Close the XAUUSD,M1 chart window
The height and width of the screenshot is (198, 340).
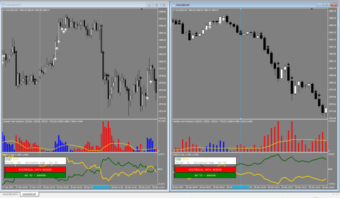click(334, 5)
